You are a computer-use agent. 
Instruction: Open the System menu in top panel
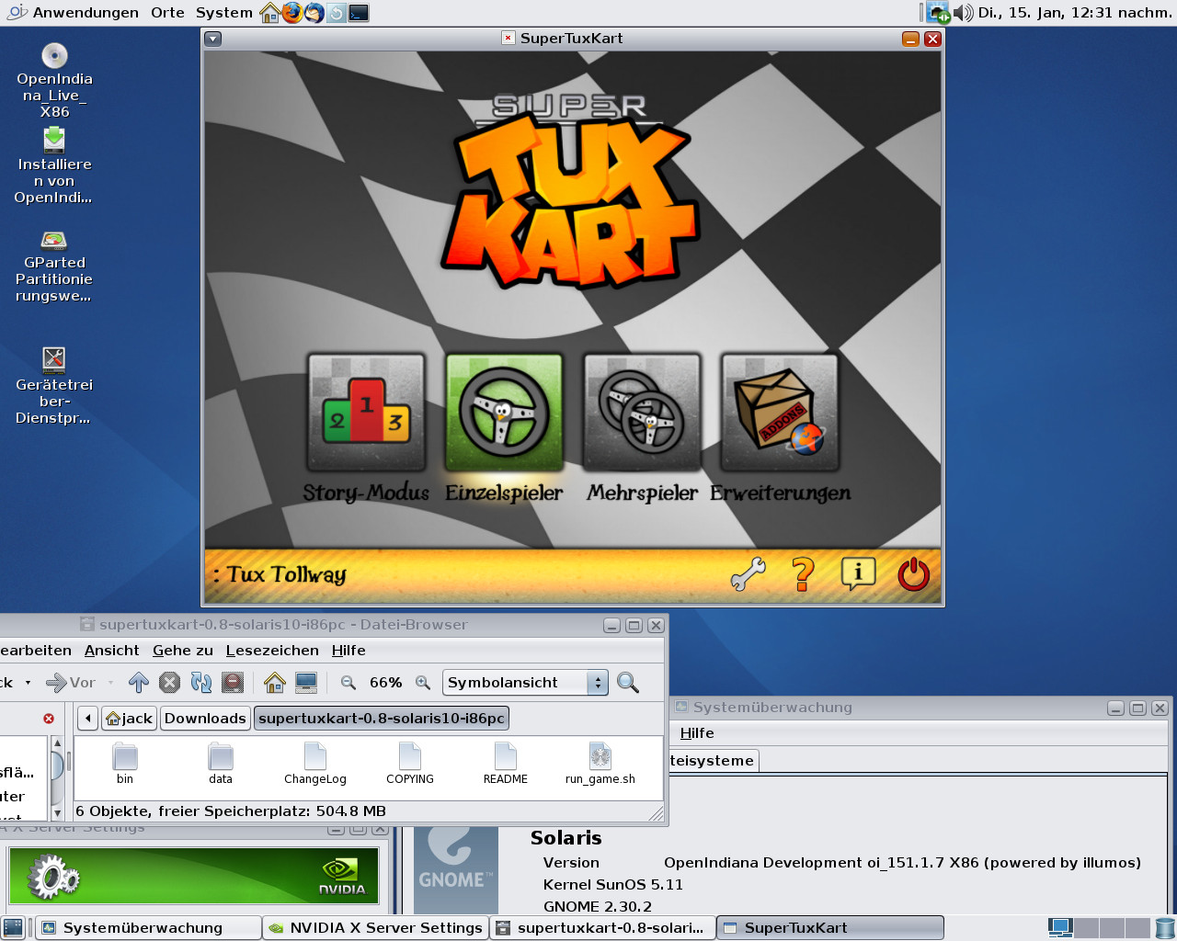224,13
